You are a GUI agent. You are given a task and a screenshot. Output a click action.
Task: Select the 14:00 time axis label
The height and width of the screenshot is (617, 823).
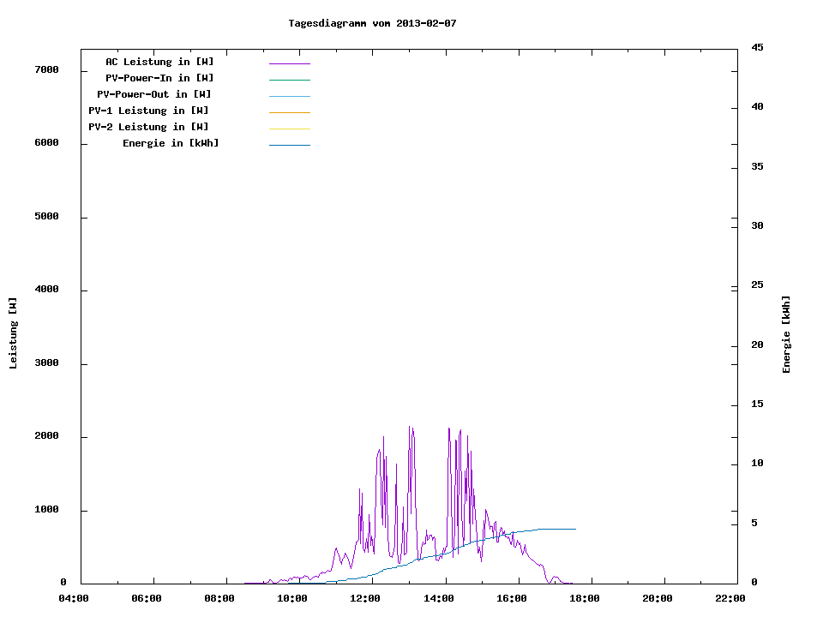439,598
